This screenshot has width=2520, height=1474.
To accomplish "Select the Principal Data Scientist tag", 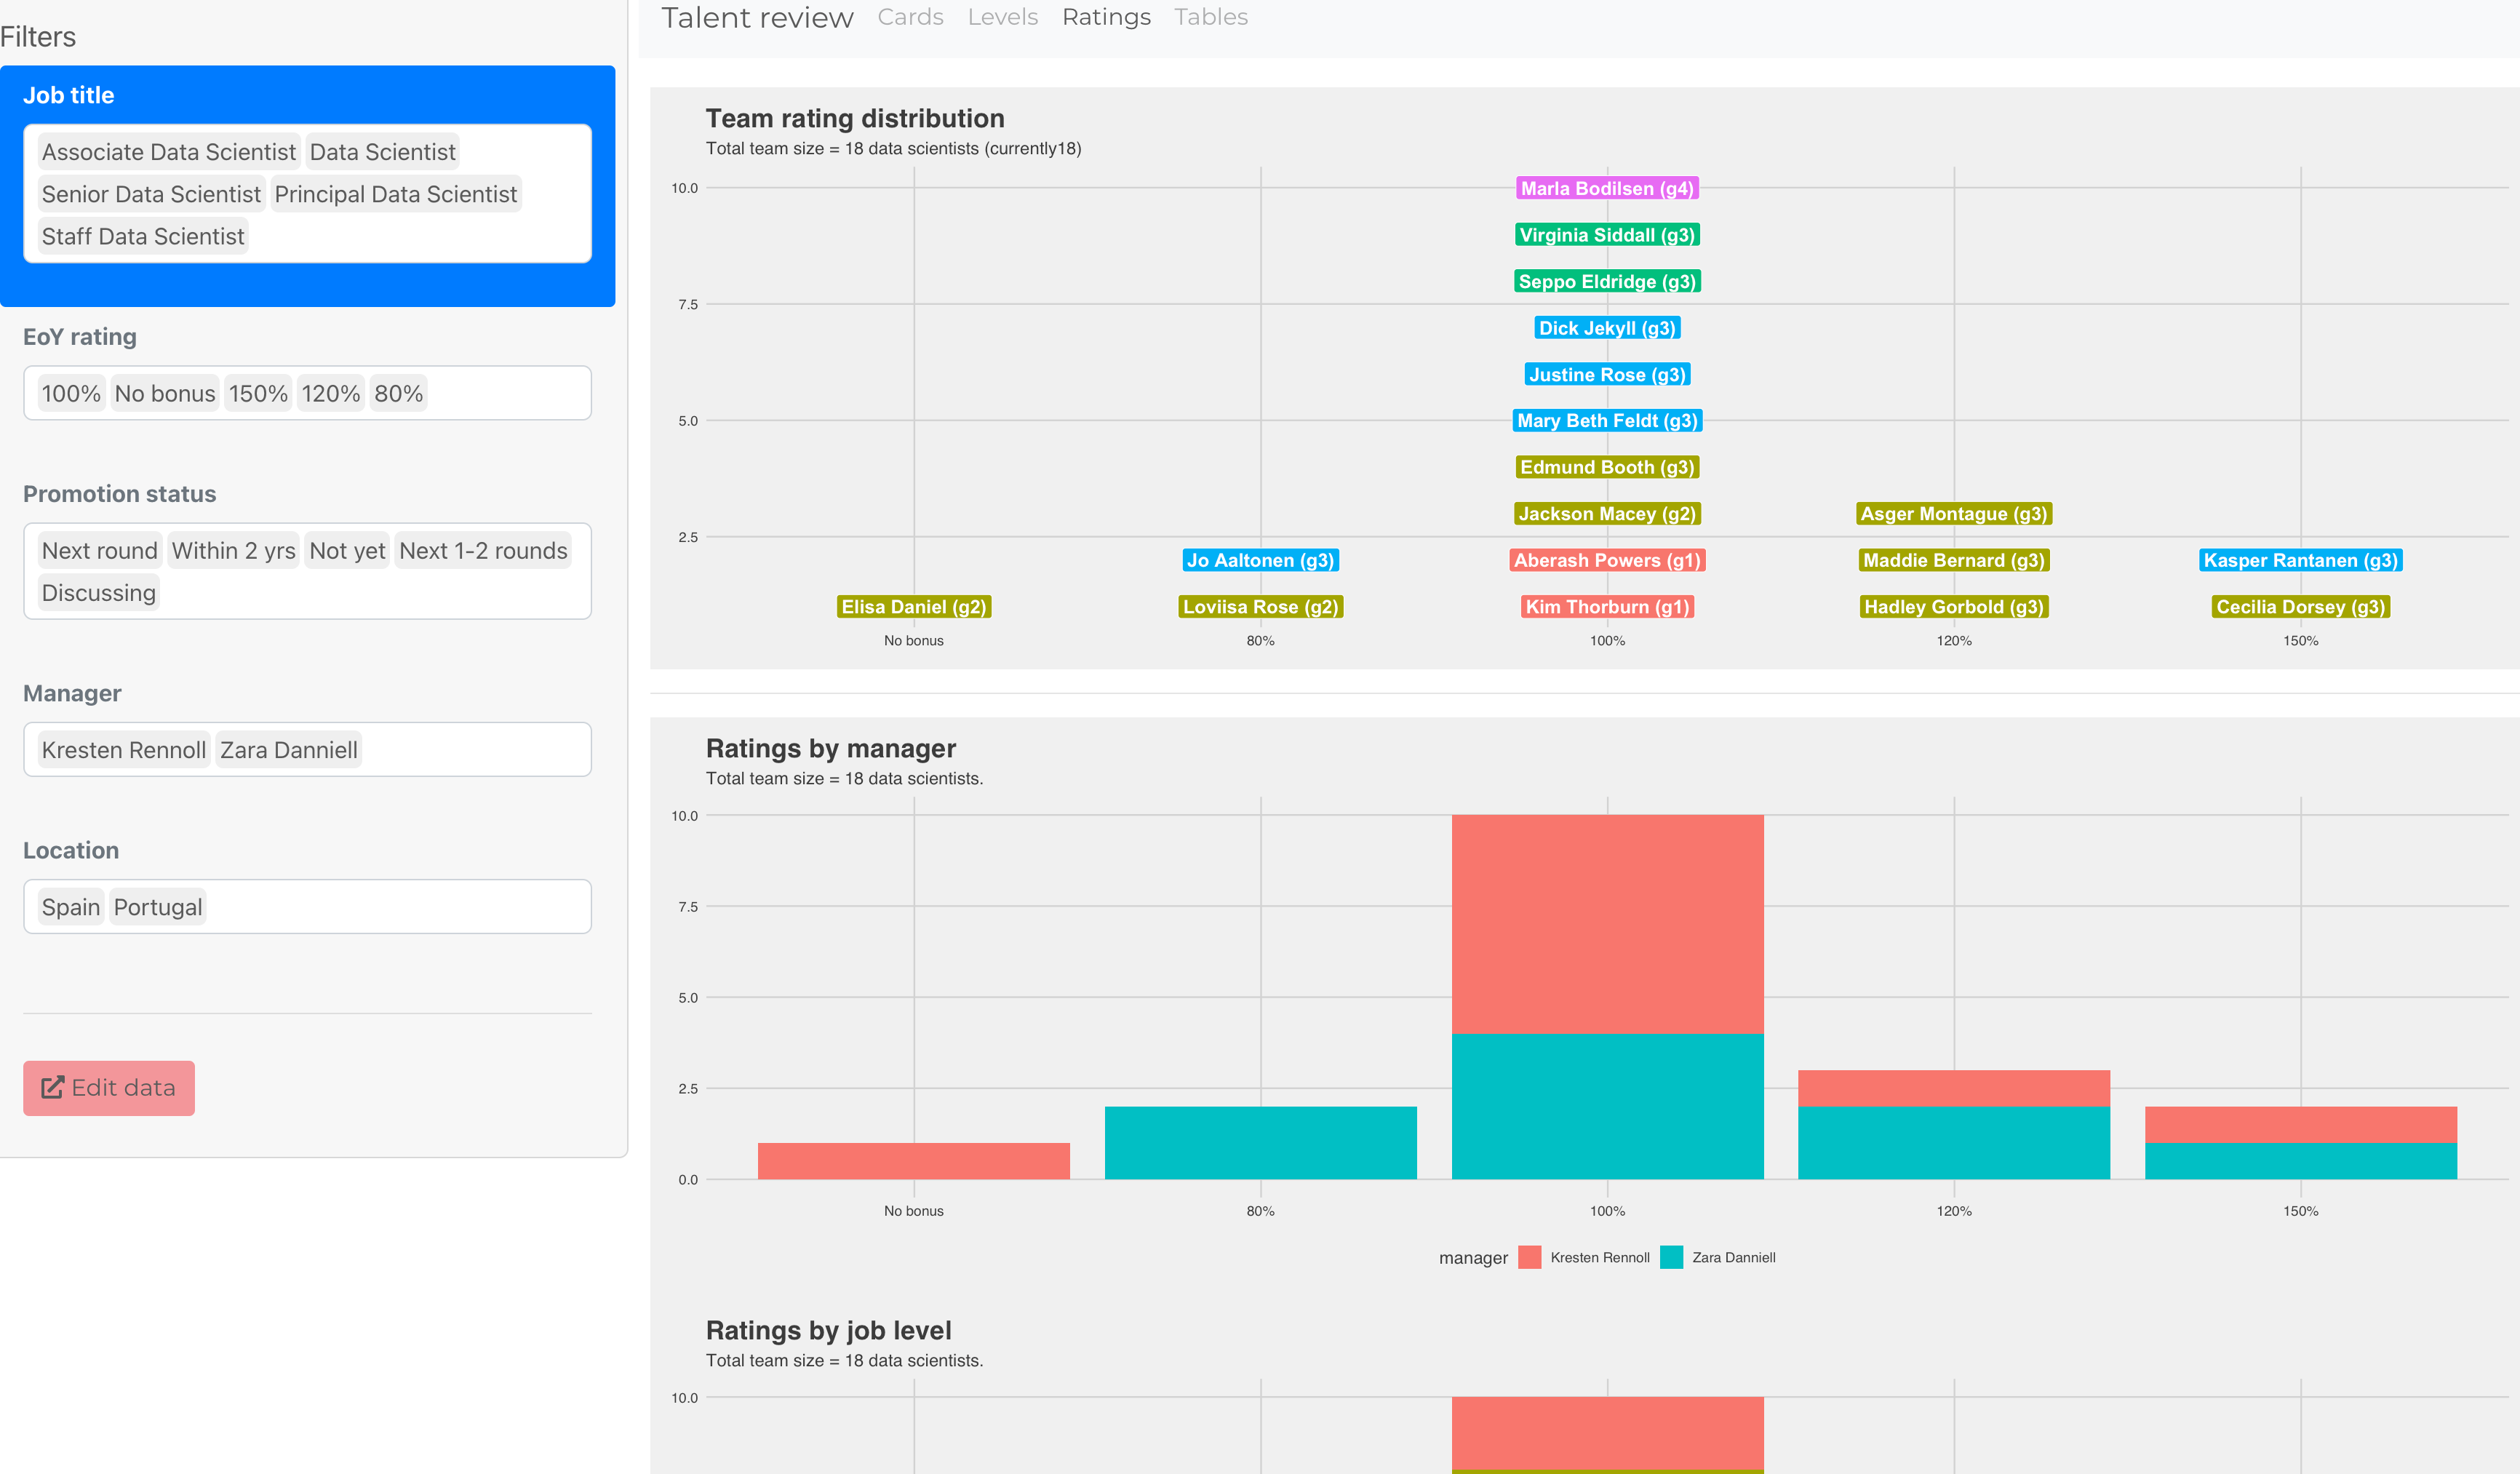I will coord(396,194).
